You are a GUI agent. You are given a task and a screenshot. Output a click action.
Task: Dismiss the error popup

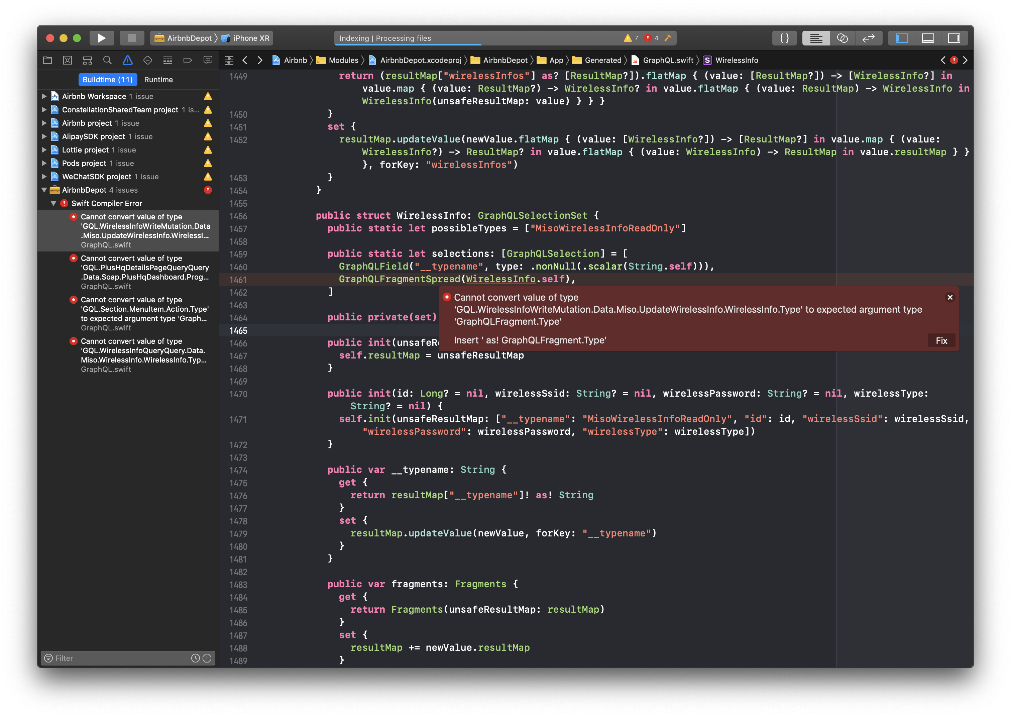950,297
